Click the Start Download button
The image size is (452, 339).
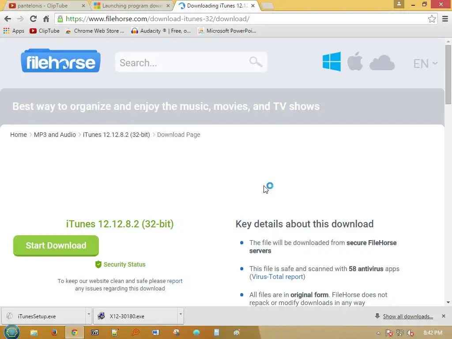click(x=56, y=245)
